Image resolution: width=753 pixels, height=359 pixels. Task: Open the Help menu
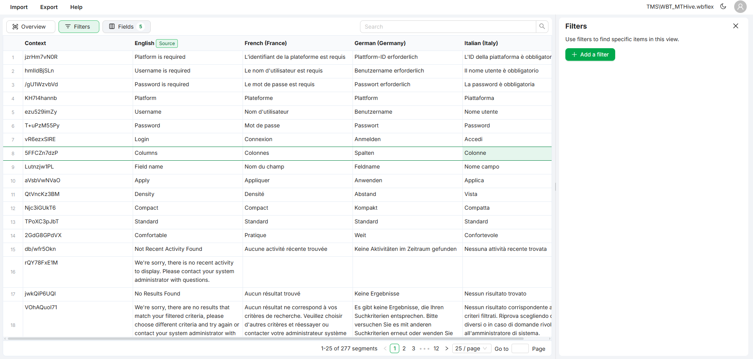tap(76, 7)
